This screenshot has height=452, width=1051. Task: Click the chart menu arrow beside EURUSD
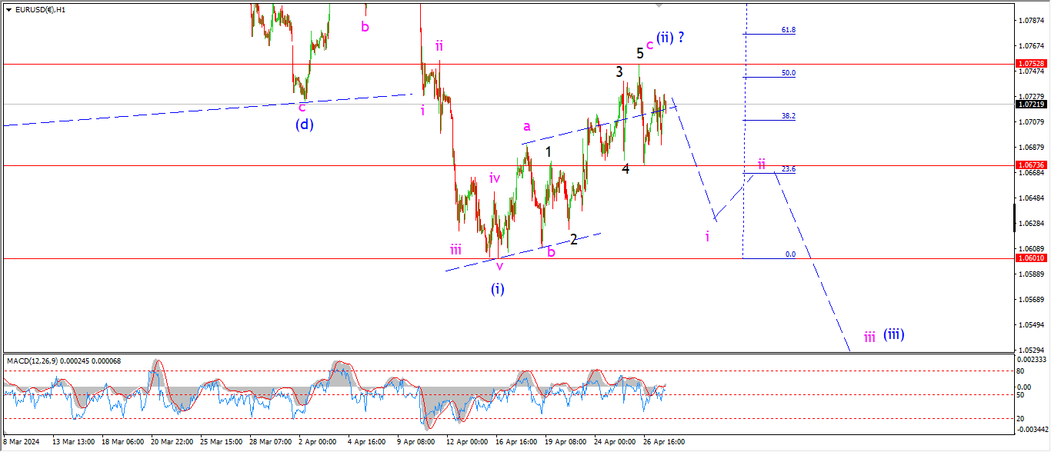coord(8,10)
